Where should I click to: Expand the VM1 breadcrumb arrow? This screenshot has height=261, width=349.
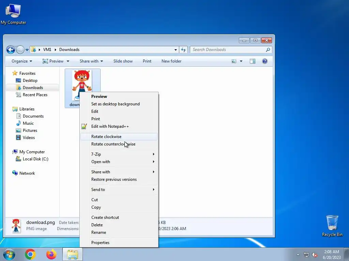(56, 50)
